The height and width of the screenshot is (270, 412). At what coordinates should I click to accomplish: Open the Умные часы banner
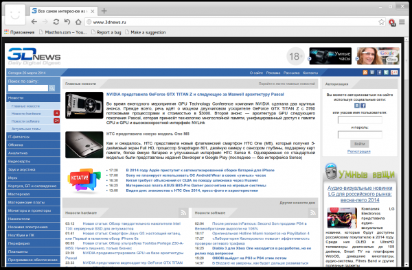(x=330, y=56)
